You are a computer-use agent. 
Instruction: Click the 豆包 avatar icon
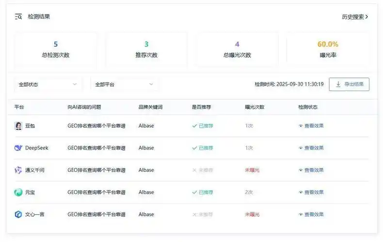pos(18,126)
